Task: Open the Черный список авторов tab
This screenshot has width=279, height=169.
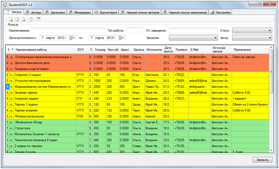Action: click(x=140, y=12)
